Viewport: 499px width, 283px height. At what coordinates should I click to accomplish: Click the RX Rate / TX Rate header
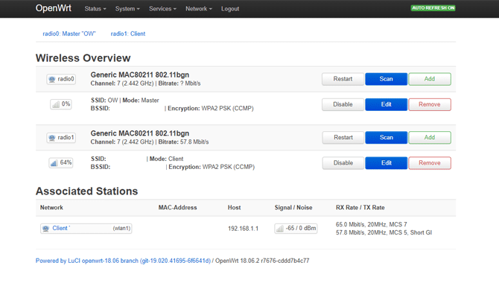pyautogui.click(x=360, y=208)
